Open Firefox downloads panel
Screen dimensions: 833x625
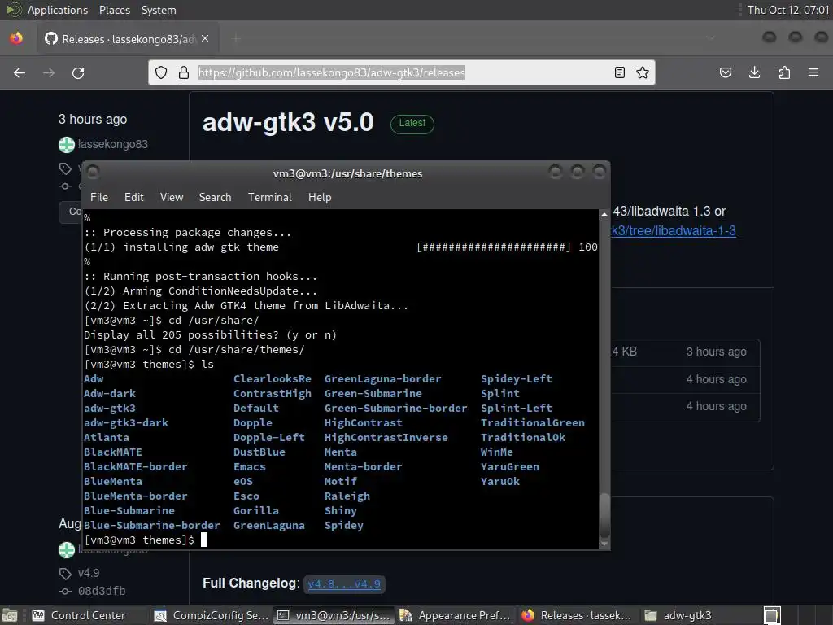click(754, 72)
